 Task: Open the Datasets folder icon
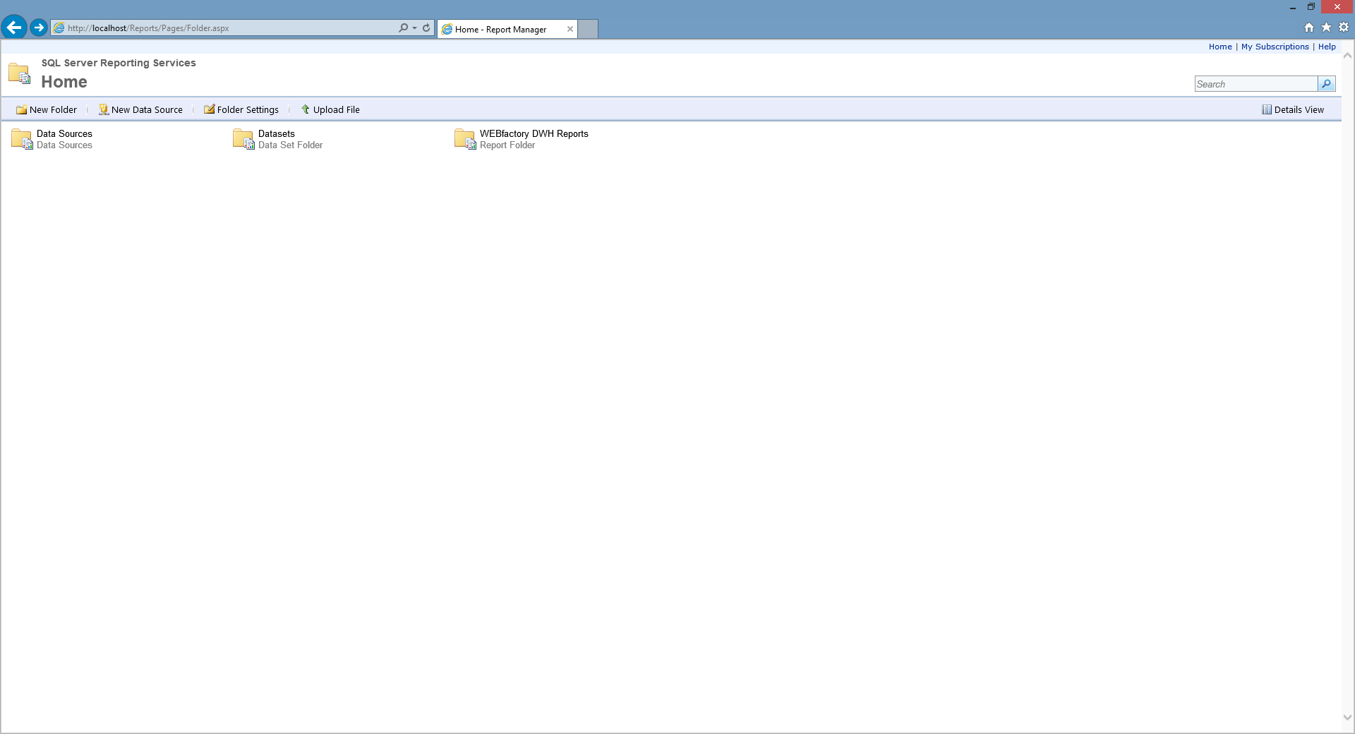coord(243,139)
